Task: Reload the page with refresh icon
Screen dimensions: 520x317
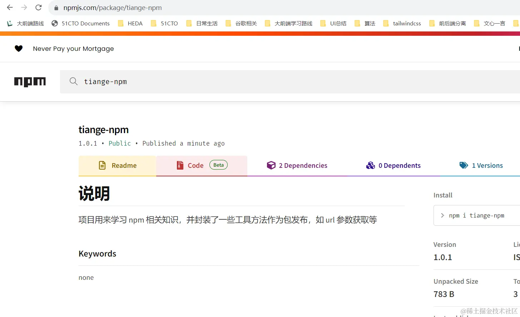Action: pos(39,8)
